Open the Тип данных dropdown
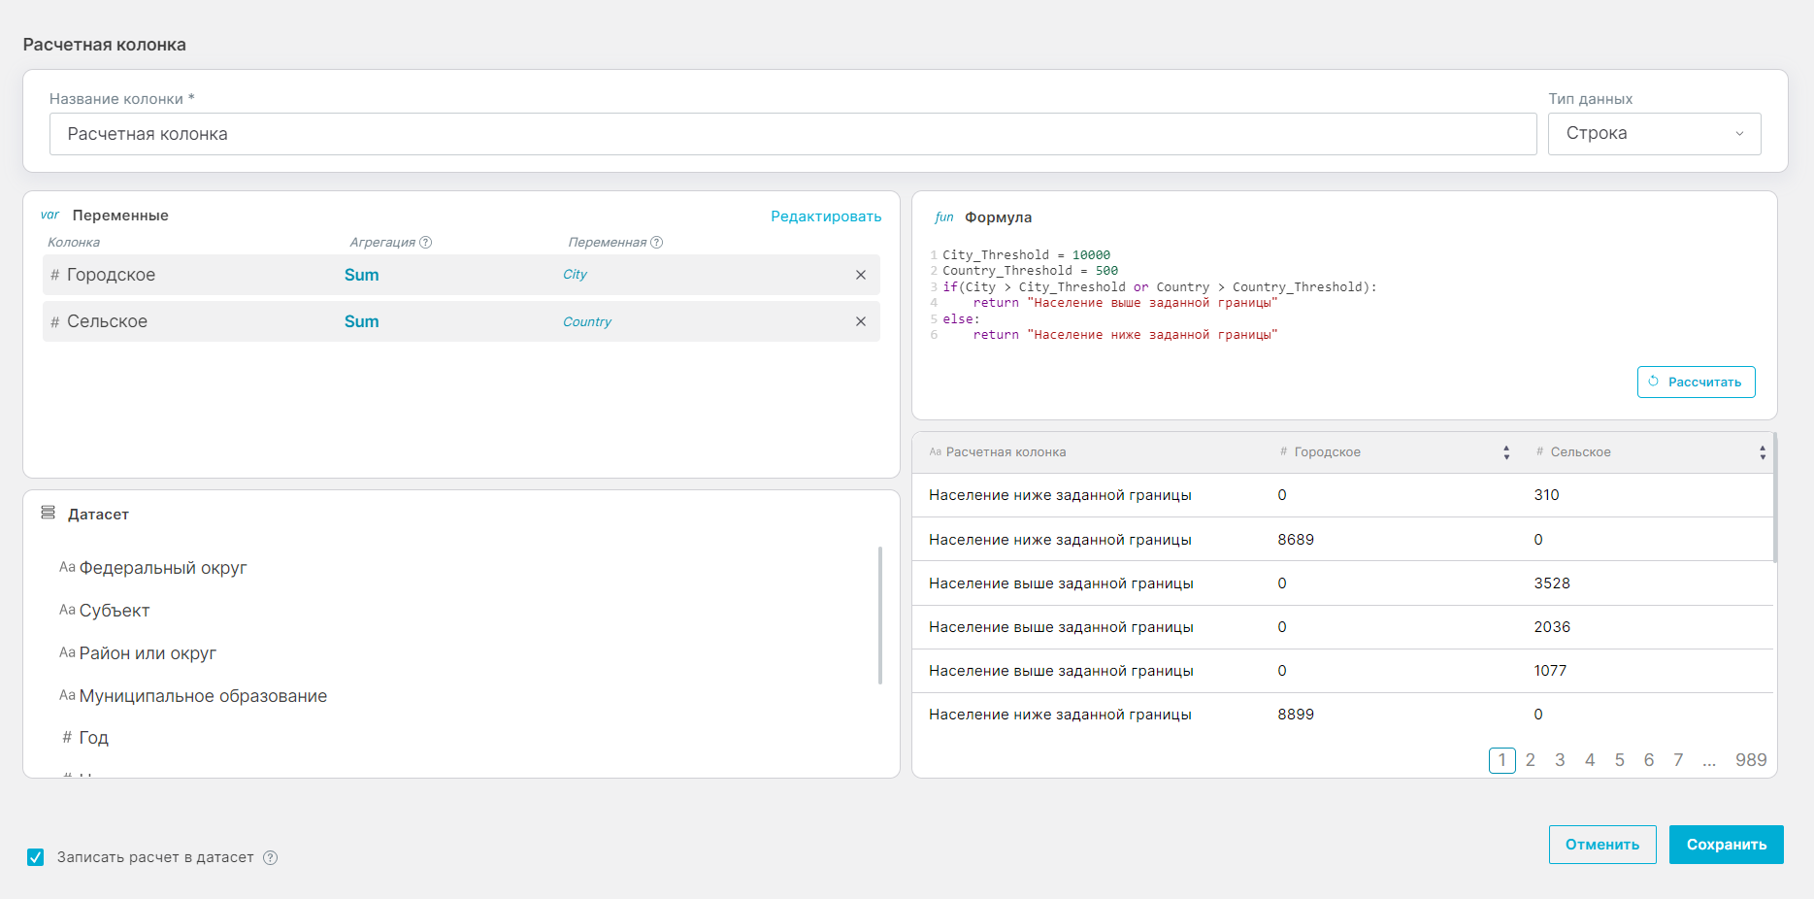 [x=1654, y=134]
